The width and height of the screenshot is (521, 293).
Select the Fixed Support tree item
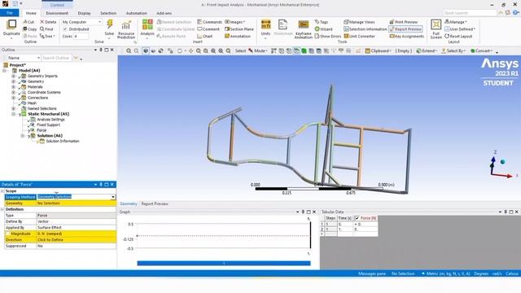48,125
